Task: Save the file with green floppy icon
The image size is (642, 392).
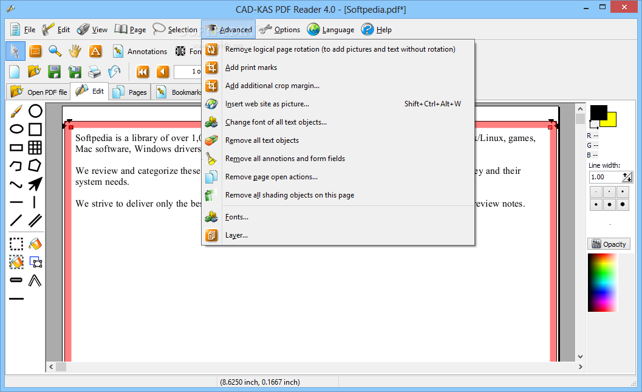Action: [x=54, y=72]
